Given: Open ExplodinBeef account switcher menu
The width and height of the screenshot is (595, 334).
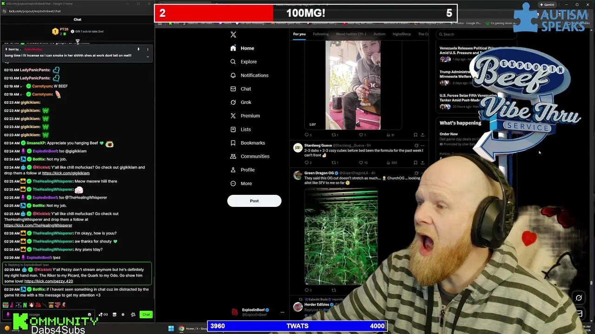Looking at the screenshot, I should 282,312.
